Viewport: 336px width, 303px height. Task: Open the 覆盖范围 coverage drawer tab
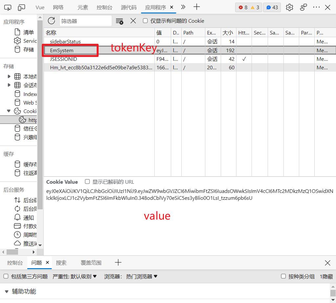91,263
